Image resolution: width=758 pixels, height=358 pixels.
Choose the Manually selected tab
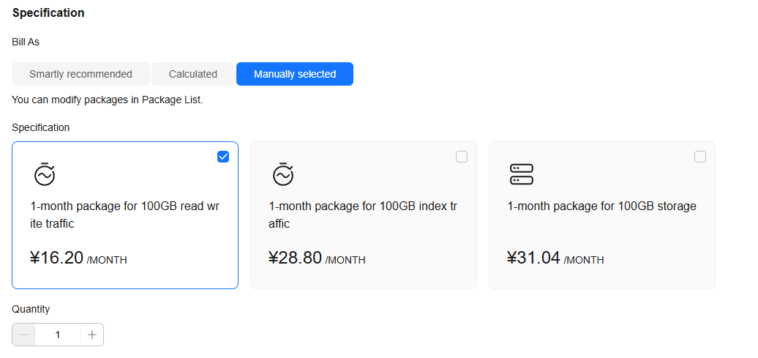pos(295,74)
